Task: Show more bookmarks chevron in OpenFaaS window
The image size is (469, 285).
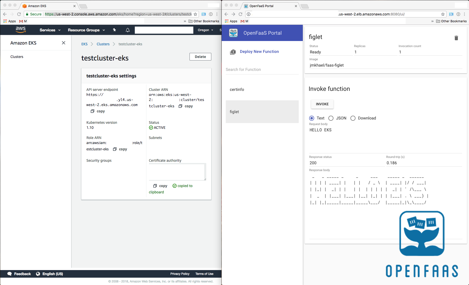Action: [x=433, y=21]
